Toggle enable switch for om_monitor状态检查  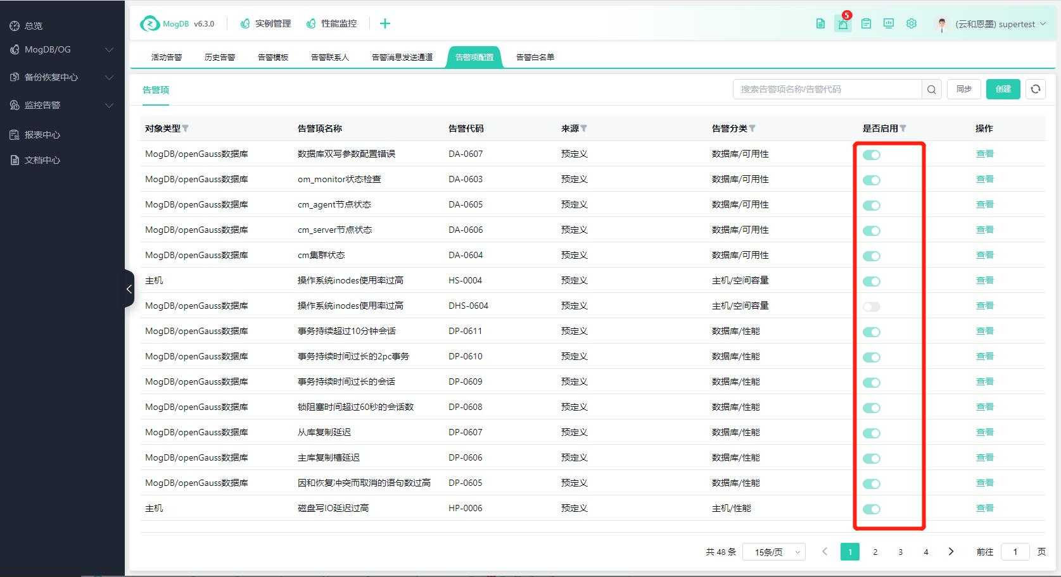pos(872,180)
